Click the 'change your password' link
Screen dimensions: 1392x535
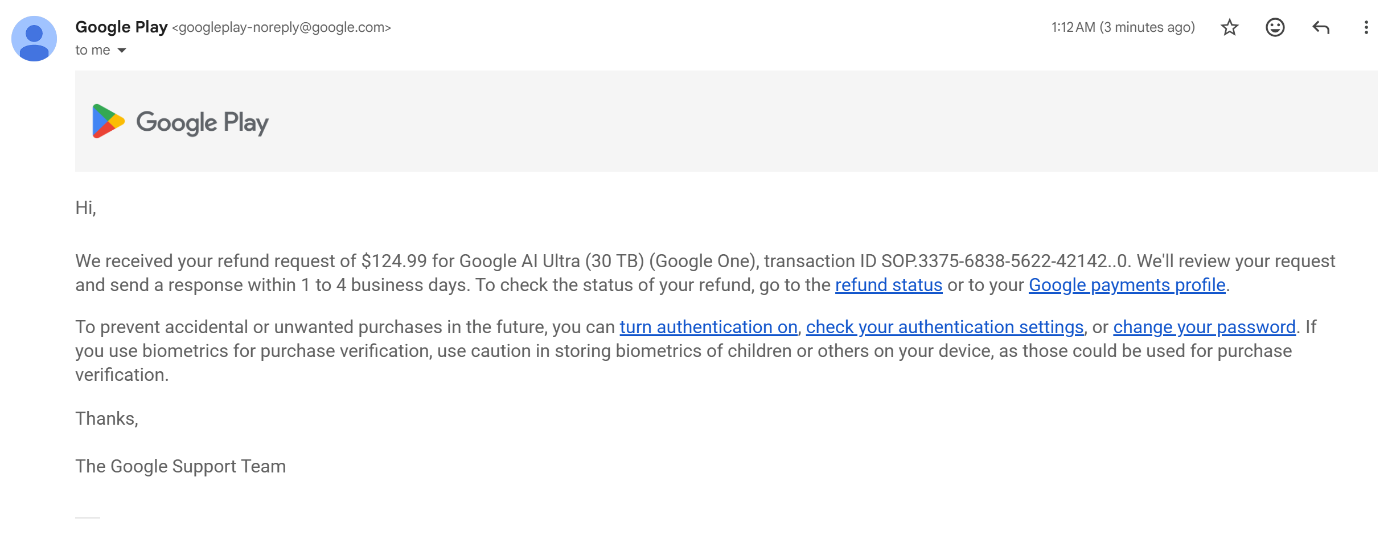coord(1205,327)
